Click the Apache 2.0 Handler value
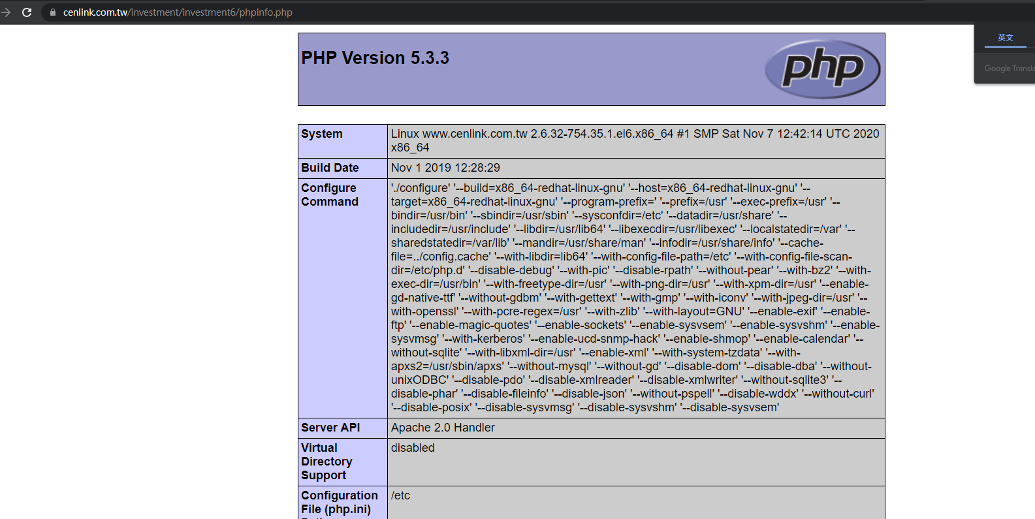1035x519 pixels. click(x=443, y=428)
